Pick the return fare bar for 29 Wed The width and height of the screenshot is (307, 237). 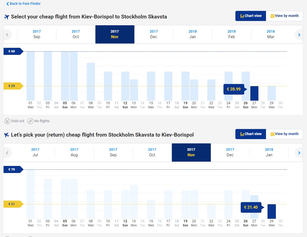click(x=272, y=211)
